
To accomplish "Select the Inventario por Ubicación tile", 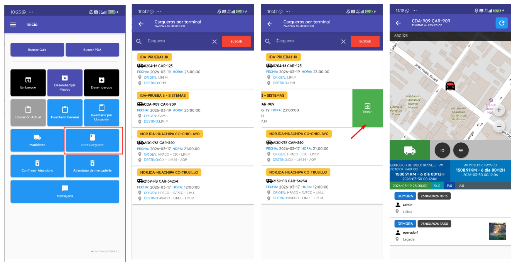I will pos(101,112).
